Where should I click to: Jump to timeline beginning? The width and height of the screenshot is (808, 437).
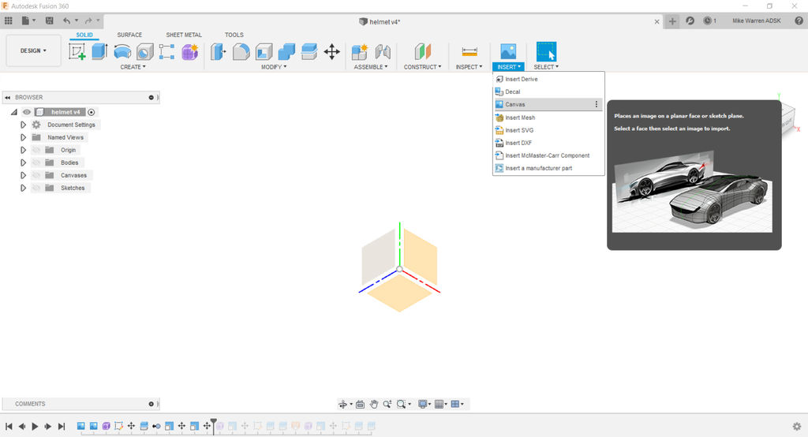(9, 426)
